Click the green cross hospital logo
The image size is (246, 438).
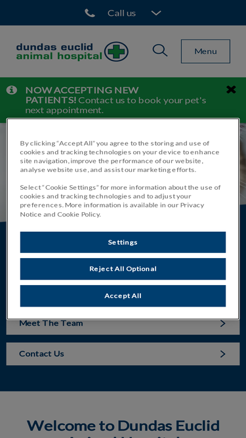pos(116,51)
